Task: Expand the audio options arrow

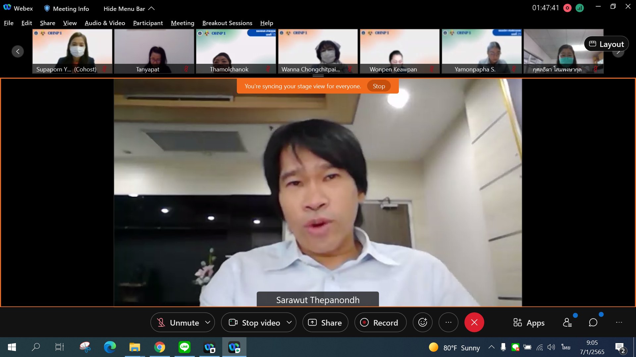Action: (208, 322)
